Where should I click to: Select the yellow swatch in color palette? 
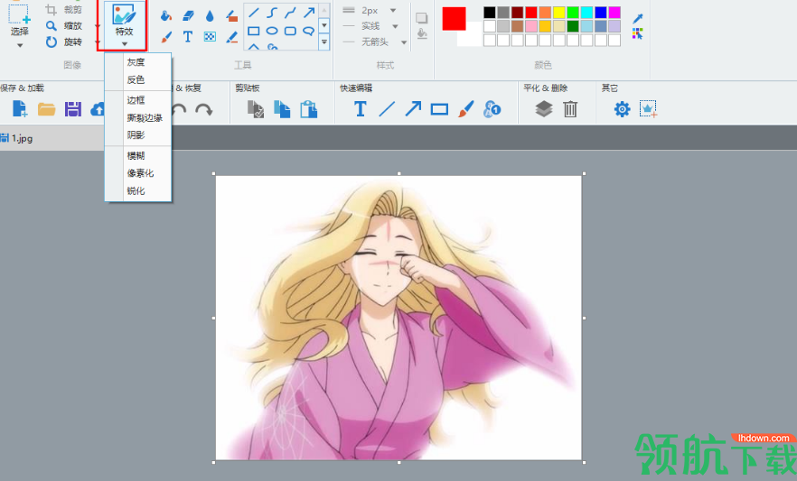pyautogui.click(x=558, y=12)
